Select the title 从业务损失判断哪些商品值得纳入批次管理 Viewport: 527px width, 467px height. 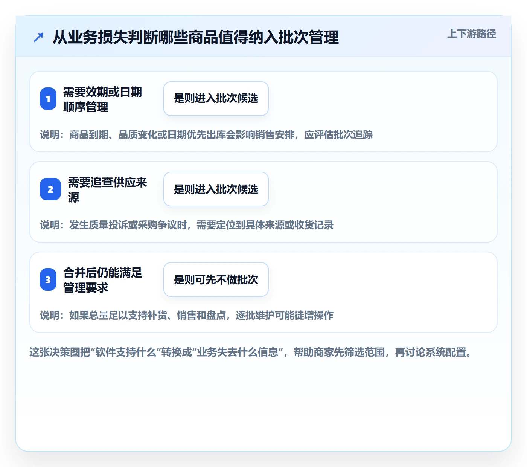[x=196, y=37]
